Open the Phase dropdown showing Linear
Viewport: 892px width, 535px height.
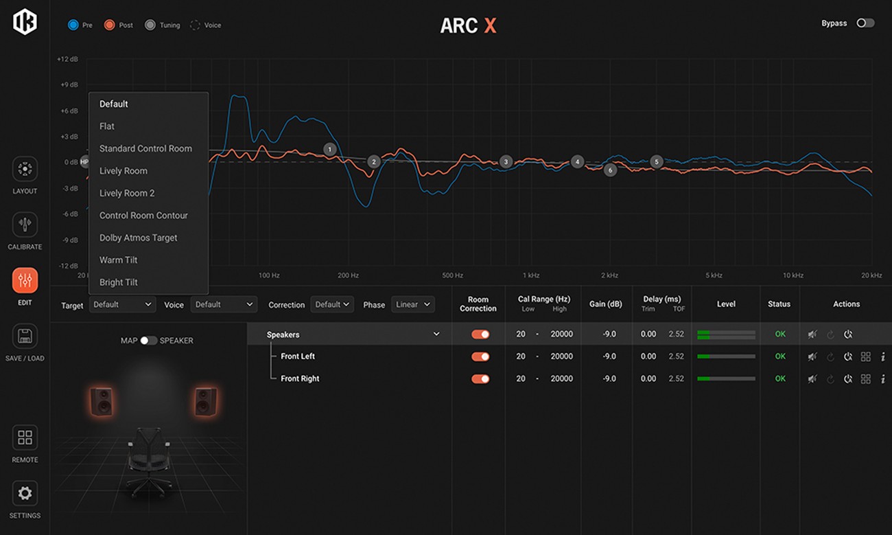pos(412,304)
